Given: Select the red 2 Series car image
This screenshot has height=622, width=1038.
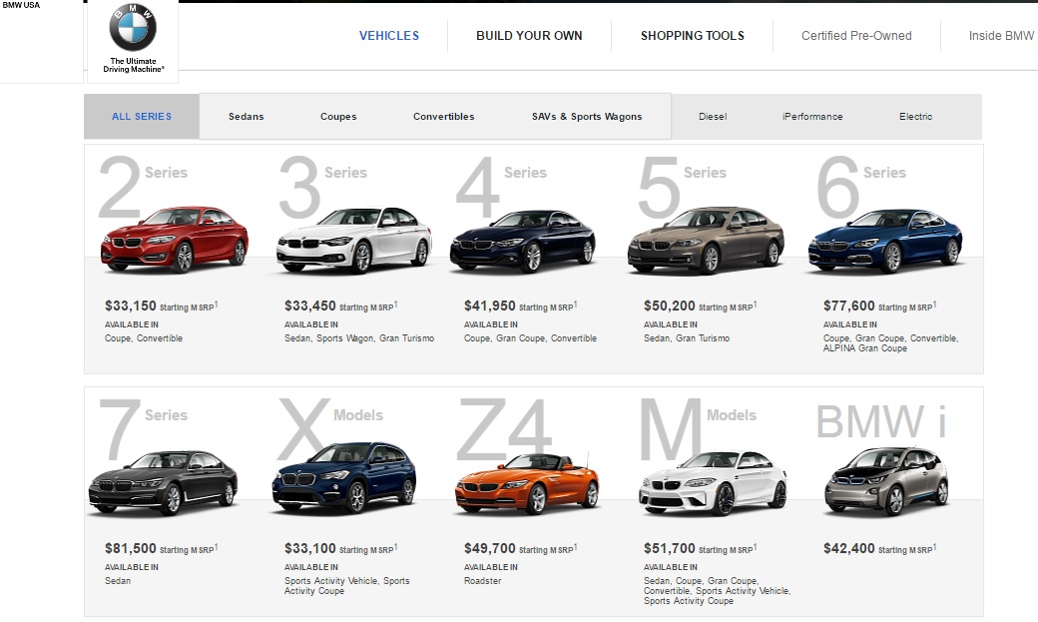Looking at the screenshot, I should 175,240.
